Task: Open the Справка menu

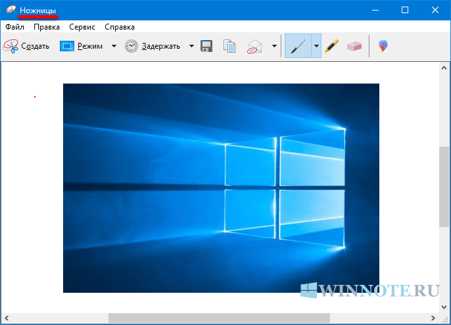Action: 120,27
